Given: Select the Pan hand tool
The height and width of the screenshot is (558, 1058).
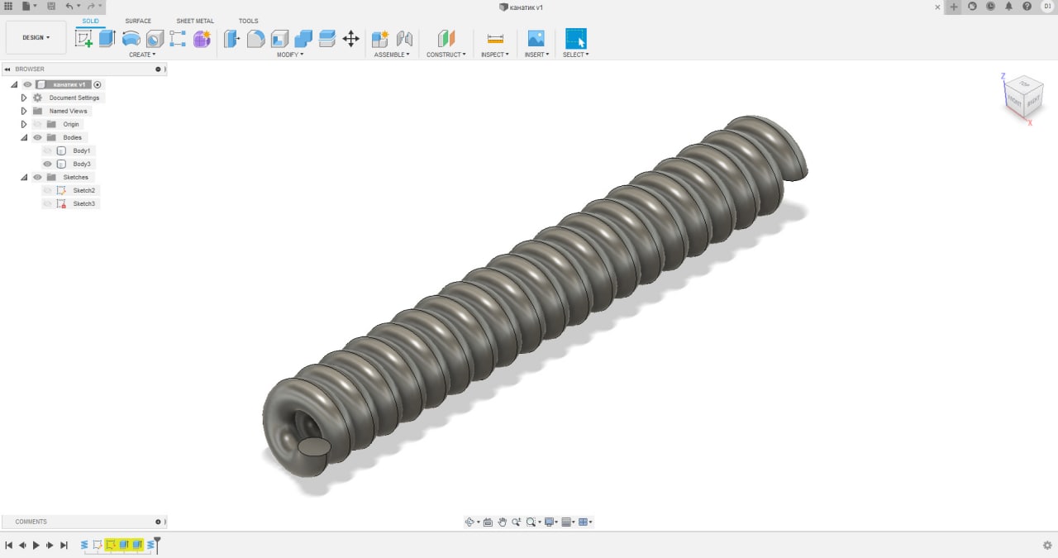Looking at the screenshot, I should tap(502, 522).
